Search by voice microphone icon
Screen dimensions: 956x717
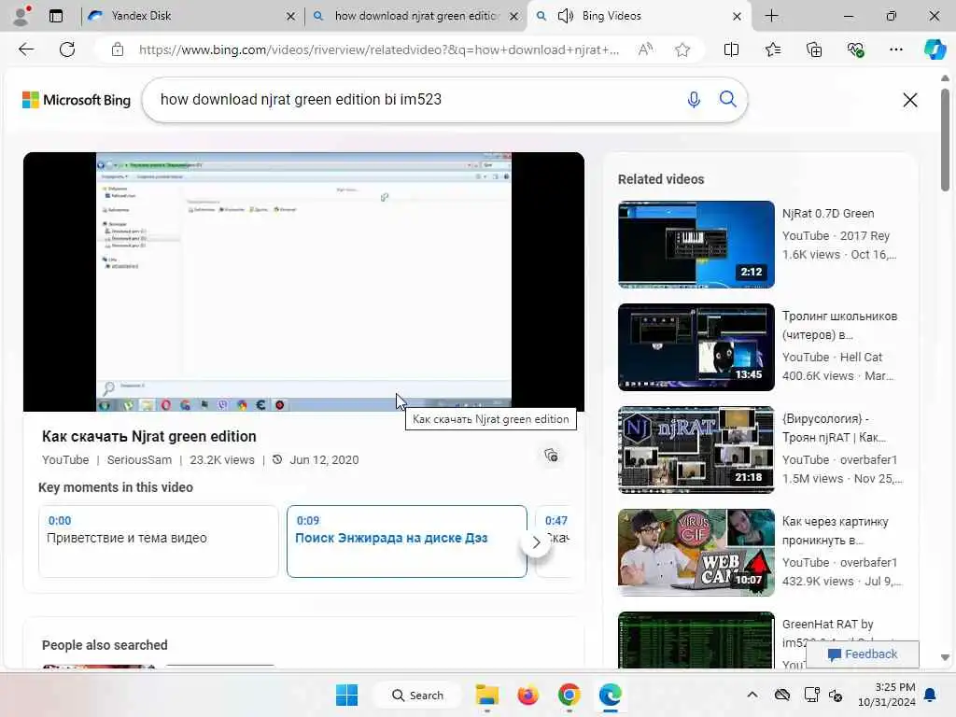694,99
